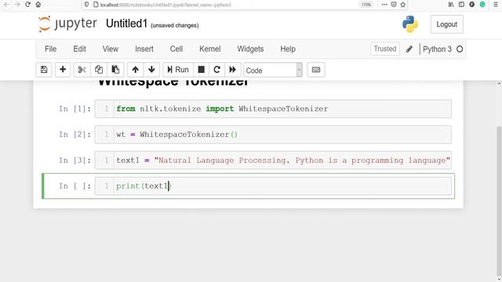Open the Code cell type dropdown
Viewport: 502px width, 282px height.
coord(273,70)
